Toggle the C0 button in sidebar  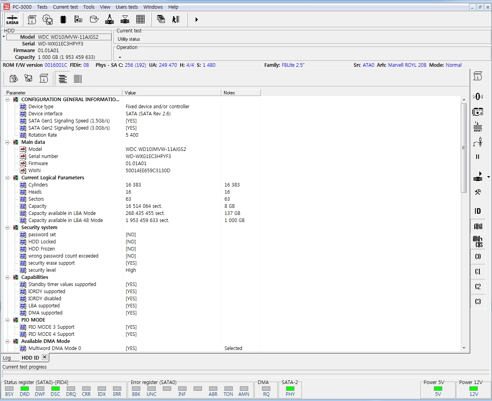coord(478,256)
